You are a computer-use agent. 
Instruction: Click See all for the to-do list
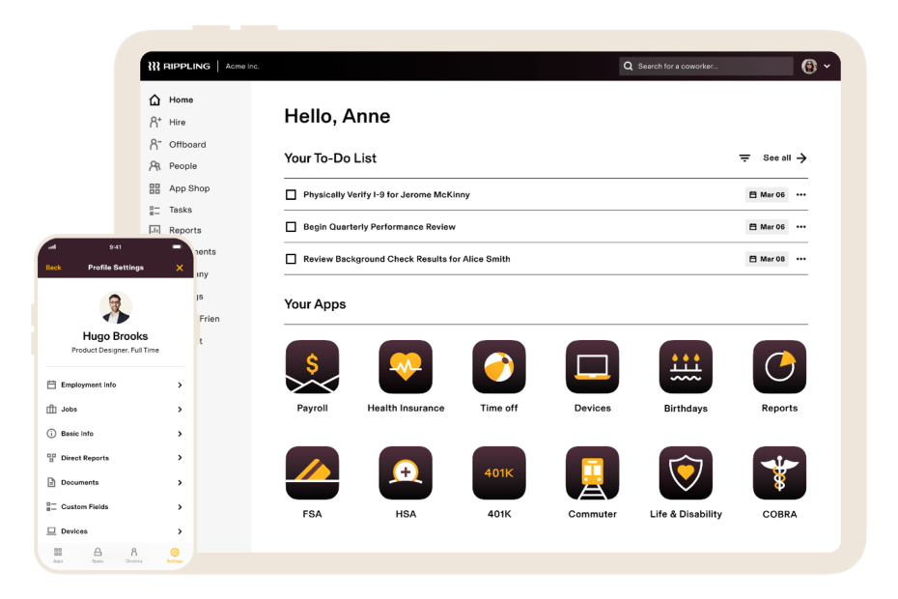point(785,158)
